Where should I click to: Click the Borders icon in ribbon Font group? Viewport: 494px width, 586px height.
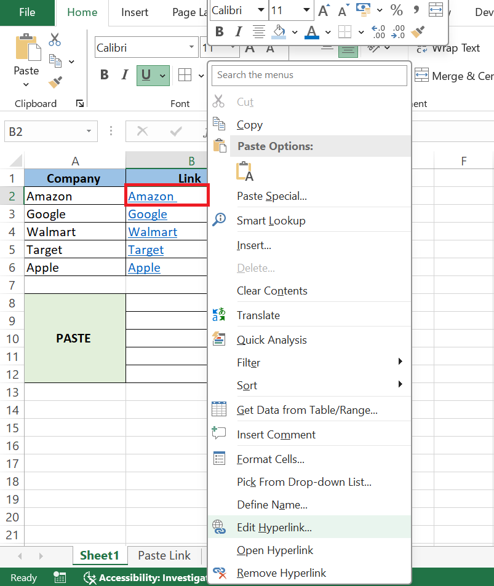pyautogui.click(x=185, y=75)
